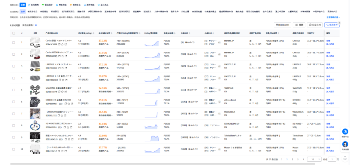Copy ASIN B0B4SC56S8 with copy icon
The image size is (350, 165).
pyautogui.click(x=60, y=44)
